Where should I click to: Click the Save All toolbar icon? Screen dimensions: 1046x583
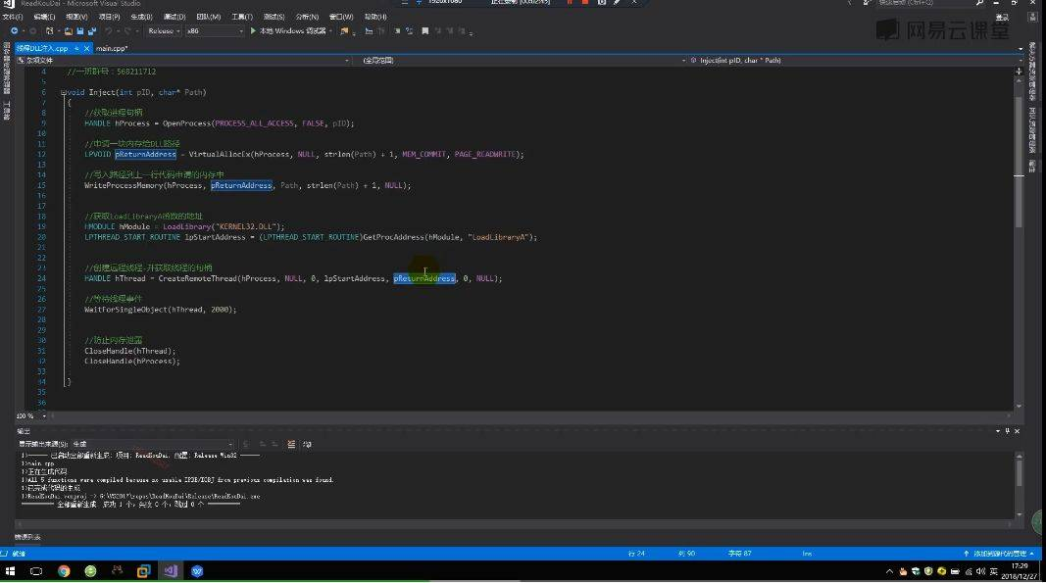point(90,31)
